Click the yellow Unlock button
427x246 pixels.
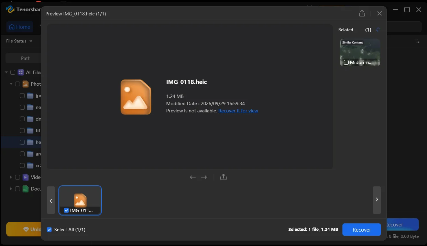coord(24,229)
